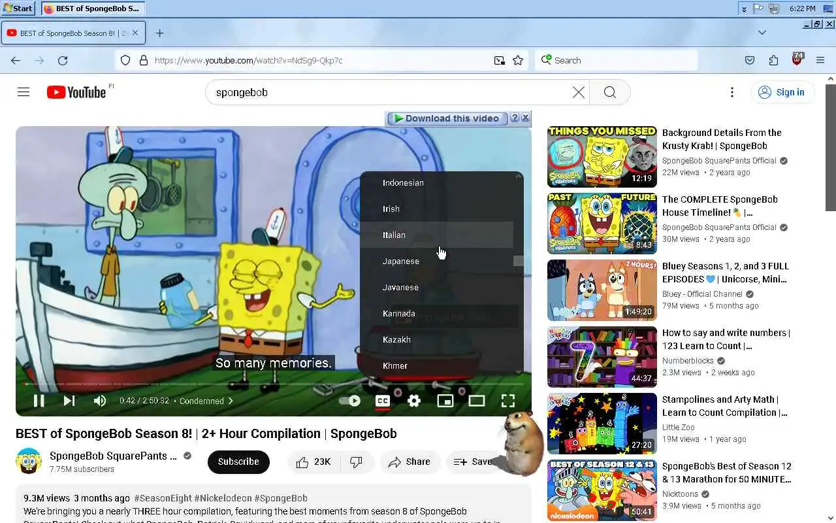Click the 6:22 PM system clock

click(802, 8)
